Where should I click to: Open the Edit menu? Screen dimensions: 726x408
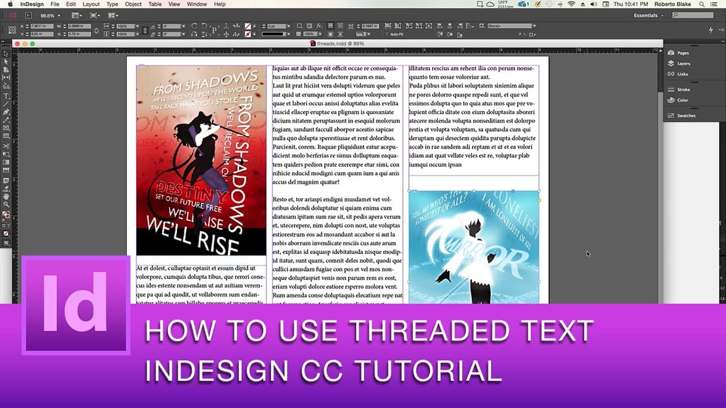pos(71,4)
